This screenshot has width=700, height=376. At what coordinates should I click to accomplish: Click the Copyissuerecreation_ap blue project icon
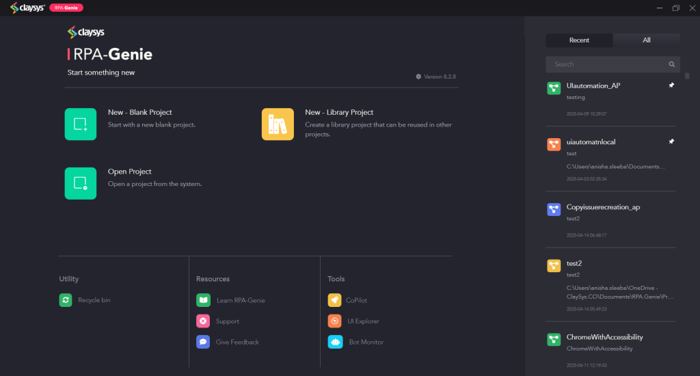554,209
